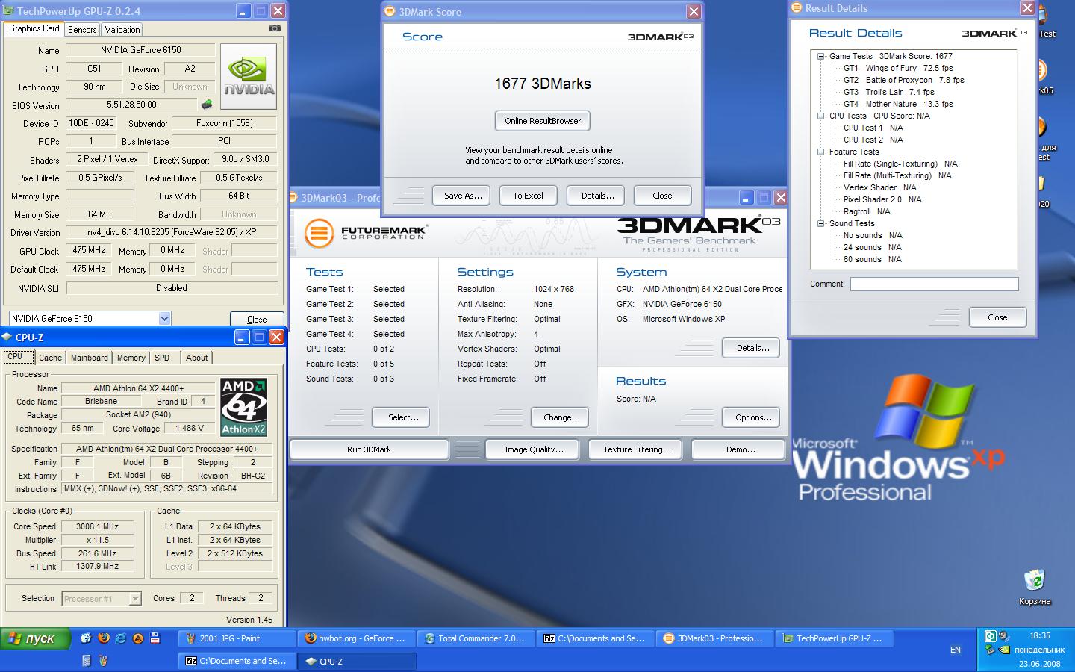1075x672 pixels.
Task: Click the CPU-Z title bar icon
Action: tap(7, 337)
